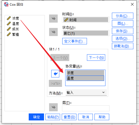Click the 上一个(V) block button

(x=60, y=58)
